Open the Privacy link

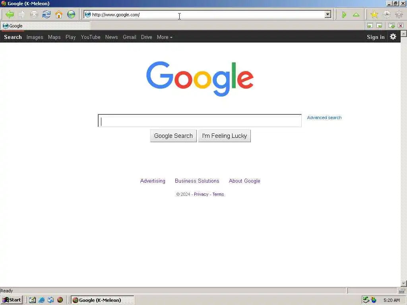click(x=201, y=194)
